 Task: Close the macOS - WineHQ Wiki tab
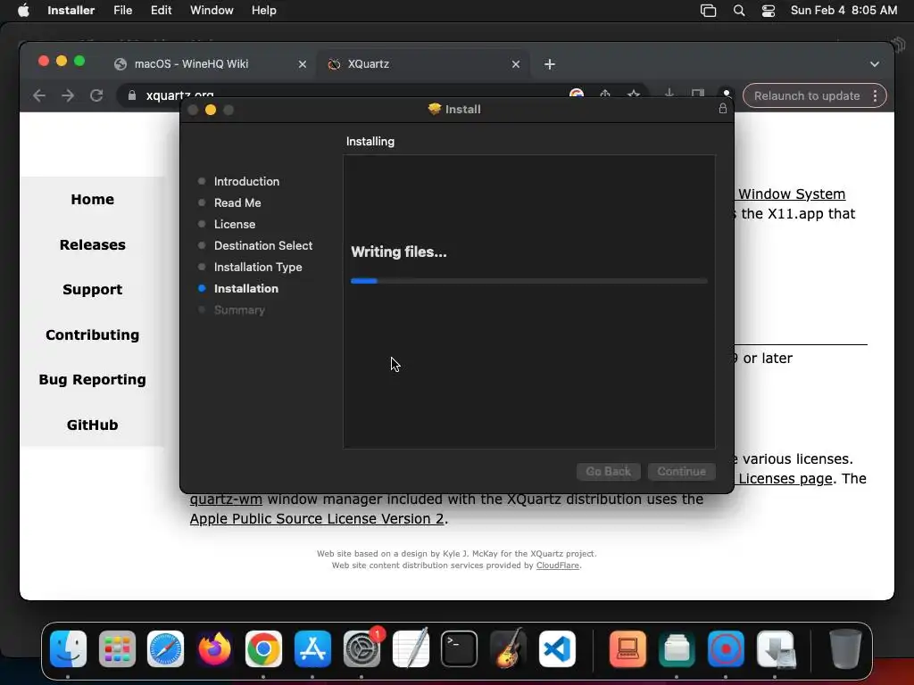click(x=302, y=64)
